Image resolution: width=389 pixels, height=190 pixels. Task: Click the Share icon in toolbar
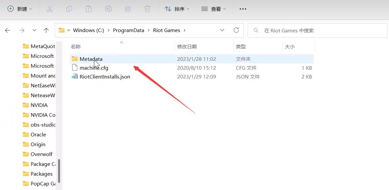128,9
